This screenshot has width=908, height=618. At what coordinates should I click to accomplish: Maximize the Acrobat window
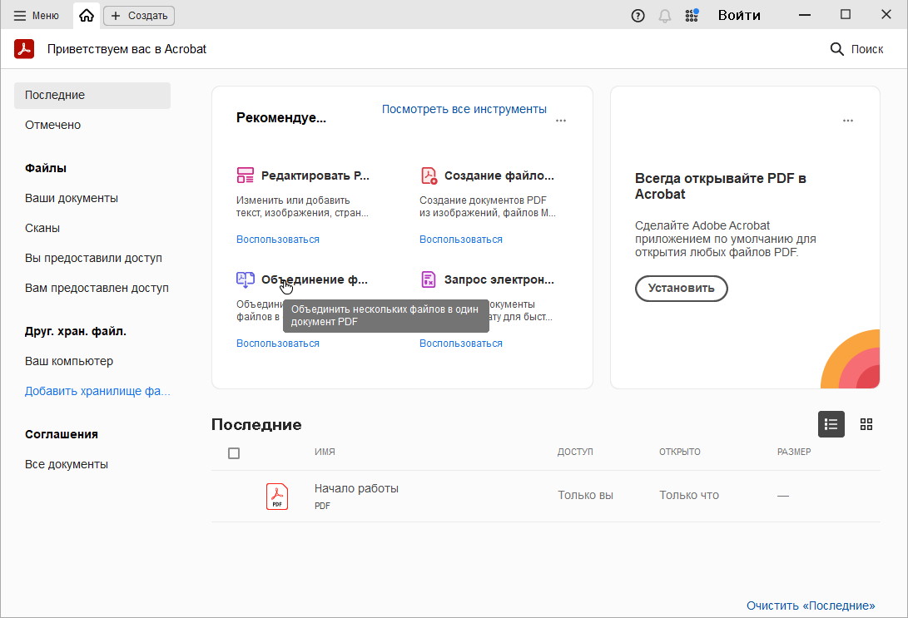click(846, 14)
